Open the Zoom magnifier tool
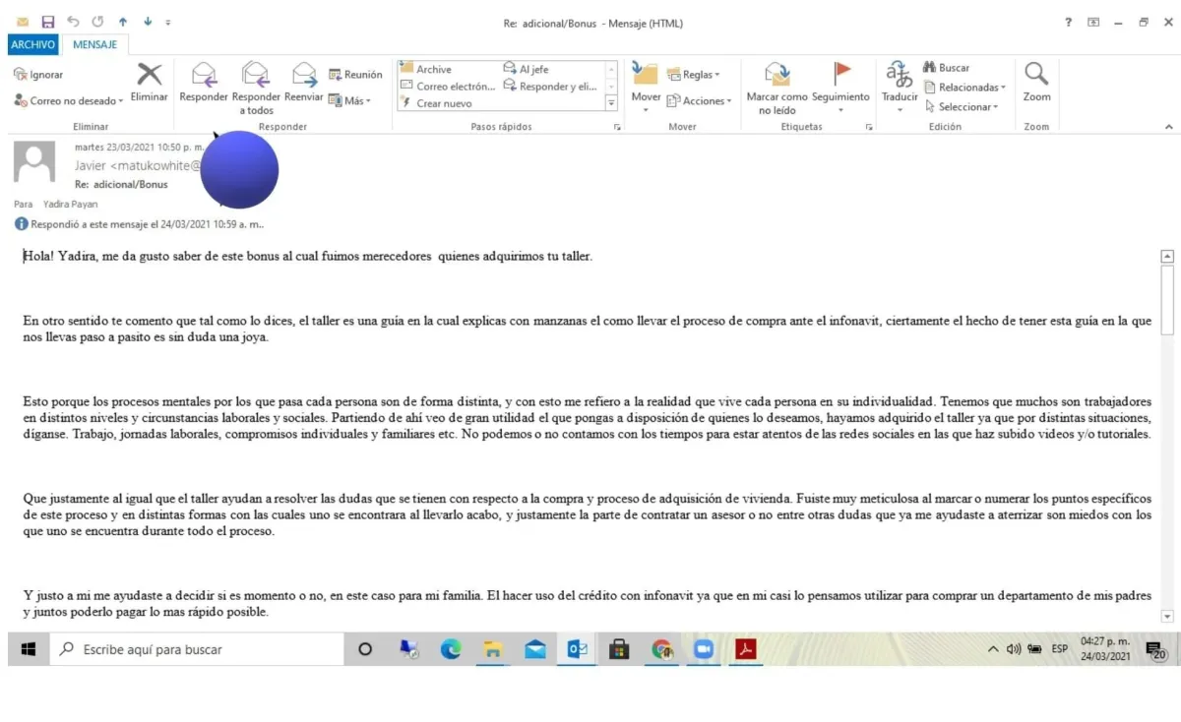Screen dimensions: 1181x722 click(x=1036, y=75)
